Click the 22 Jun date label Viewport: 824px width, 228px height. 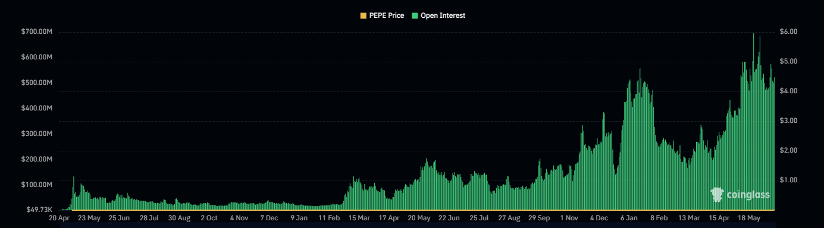click(x=449, y=218)
